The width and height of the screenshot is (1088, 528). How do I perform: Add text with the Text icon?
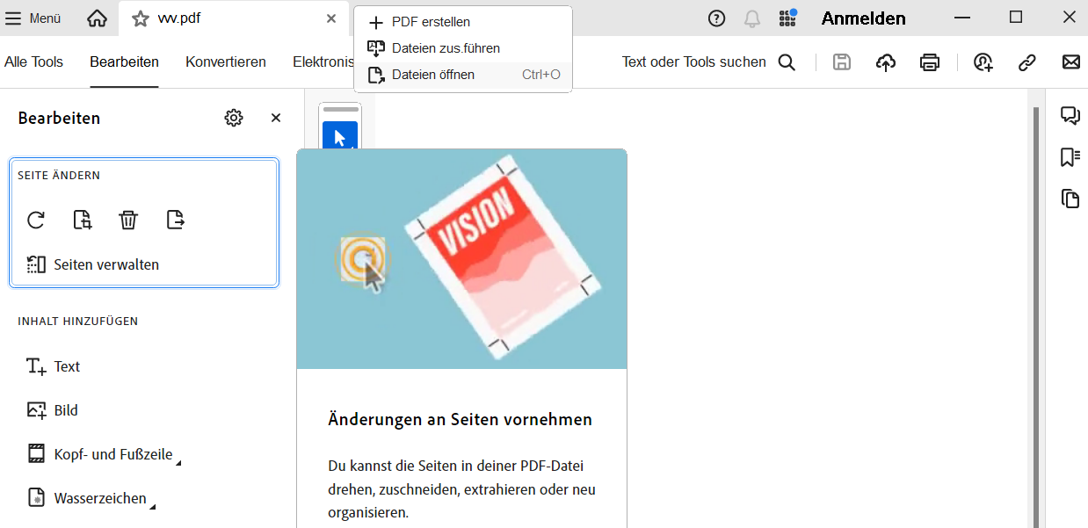[53, 366]
